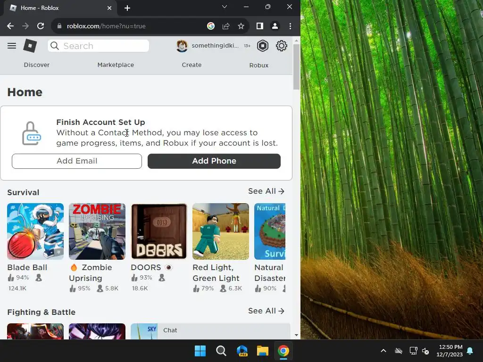483x362 pixels.
Task: Open the Robux hexagon icon
Action: click(263, 46)
